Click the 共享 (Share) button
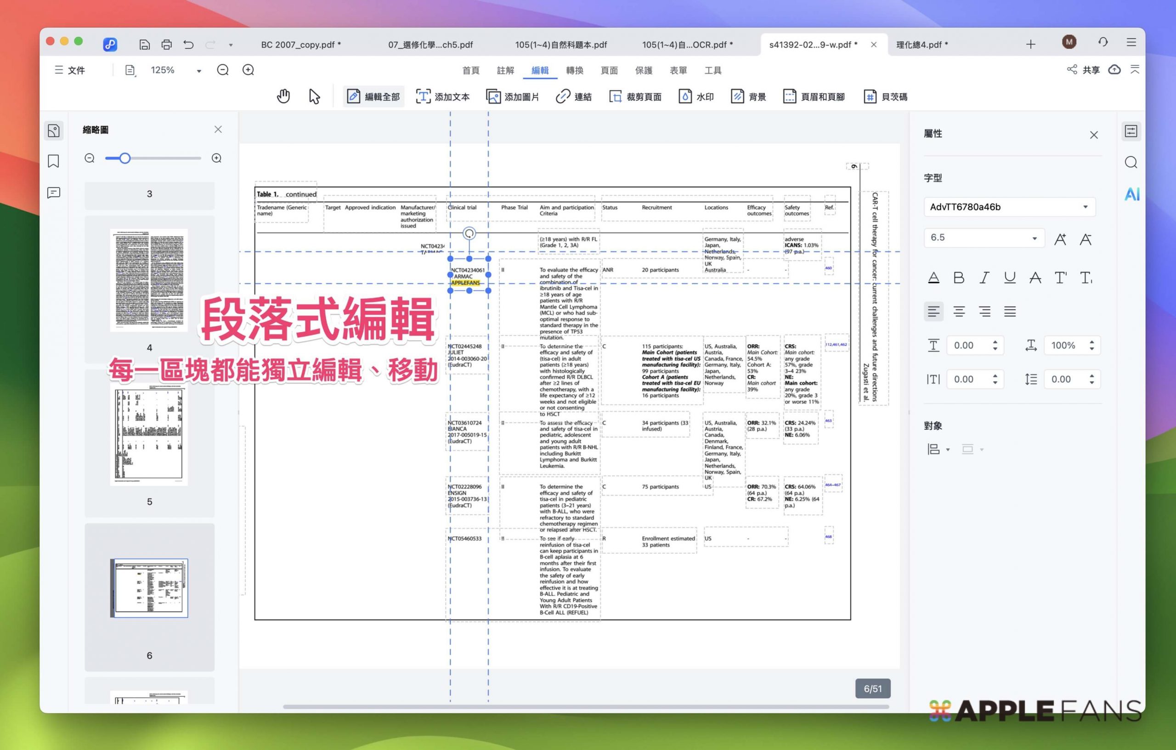Viewport: 1176px width, 750px height. pyautogui.click(x=1085, y=69)
